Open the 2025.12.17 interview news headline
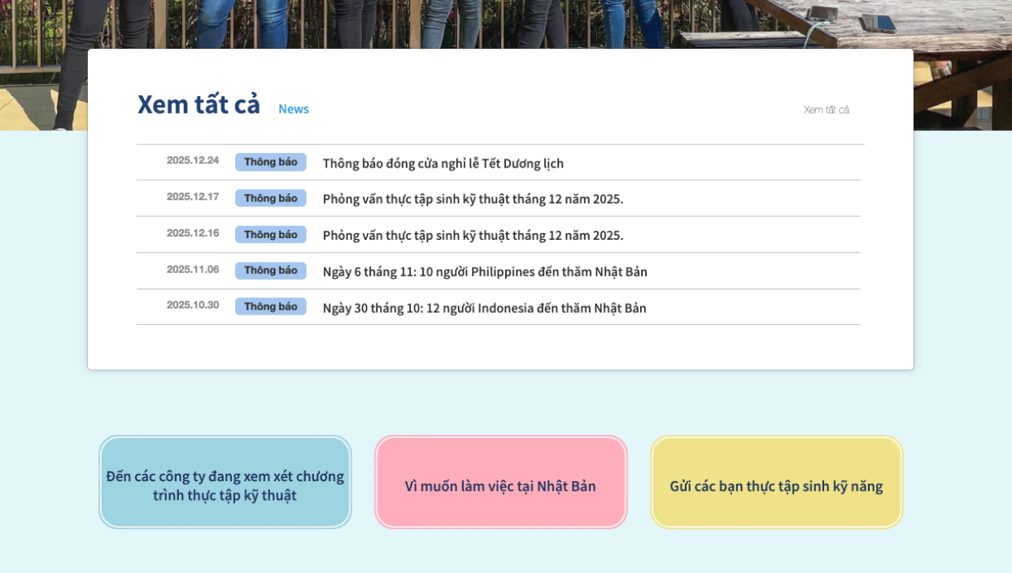Image resolution: width=1012 pixels, height=573 pixels. (473, 199)
